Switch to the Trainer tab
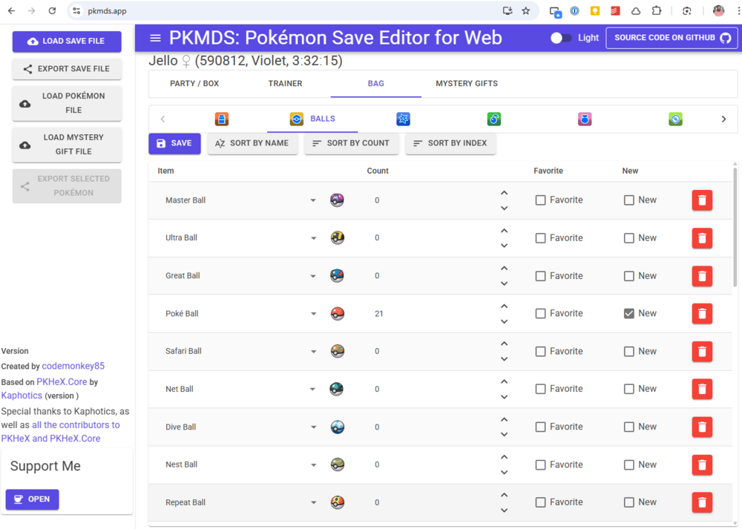Viewport: 742px width, 529px height. pos(285,84)
